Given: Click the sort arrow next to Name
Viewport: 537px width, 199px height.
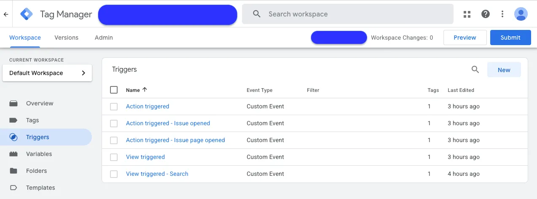Looking at the screenshot, I should coord(145,90).
